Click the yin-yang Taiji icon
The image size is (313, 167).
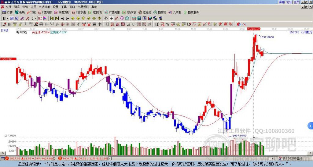coord(239,24)
